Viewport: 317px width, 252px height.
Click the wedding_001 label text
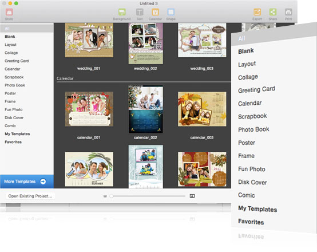tap(89, 68)
